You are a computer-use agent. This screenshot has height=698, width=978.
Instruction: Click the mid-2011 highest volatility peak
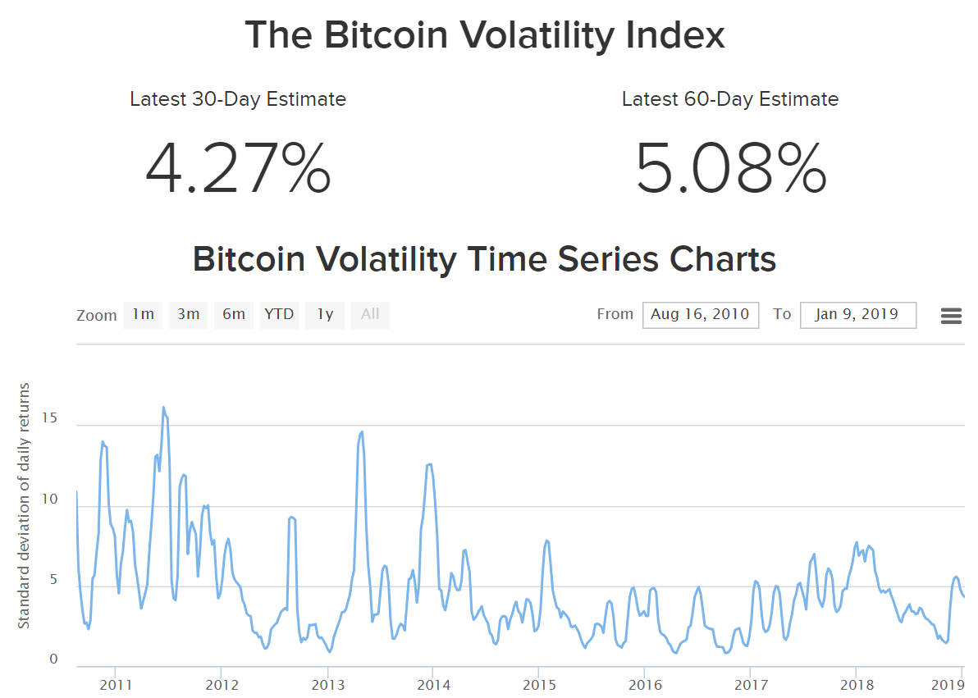tap(163, 408)
